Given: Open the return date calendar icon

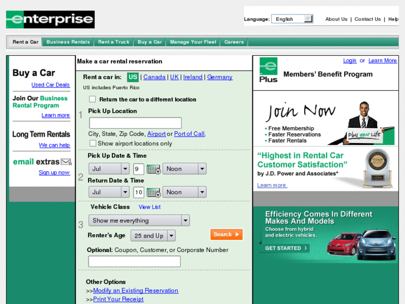Looking at the screenshot, I should [x=153, y=192].
